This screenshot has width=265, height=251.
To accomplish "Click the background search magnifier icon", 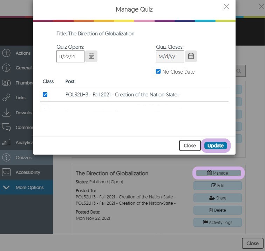I will coord(239,71).
